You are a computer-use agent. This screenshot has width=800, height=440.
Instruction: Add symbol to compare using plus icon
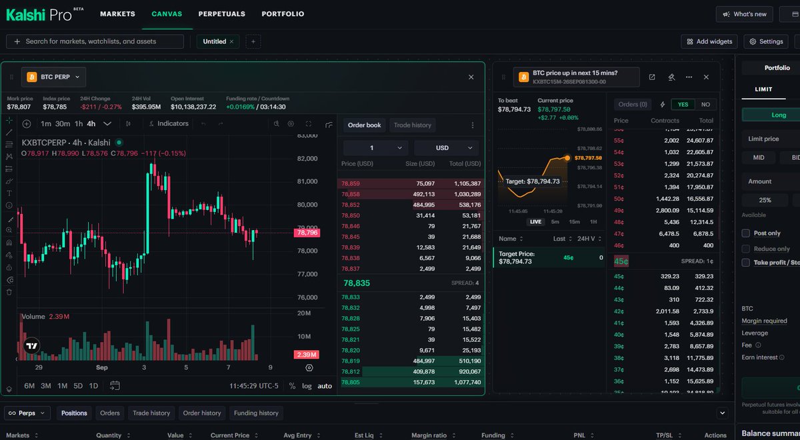[27, 124]
